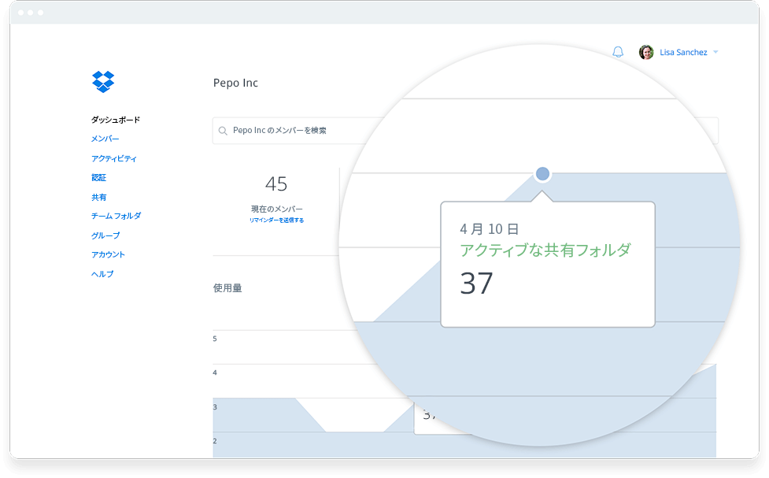This screenshot has width=769, height=478.
Task: Open the アクティビティ page
Action: (113, 158)
